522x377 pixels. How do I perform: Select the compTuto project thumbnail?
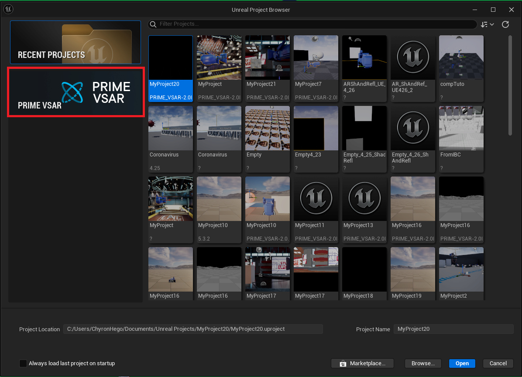461,58
